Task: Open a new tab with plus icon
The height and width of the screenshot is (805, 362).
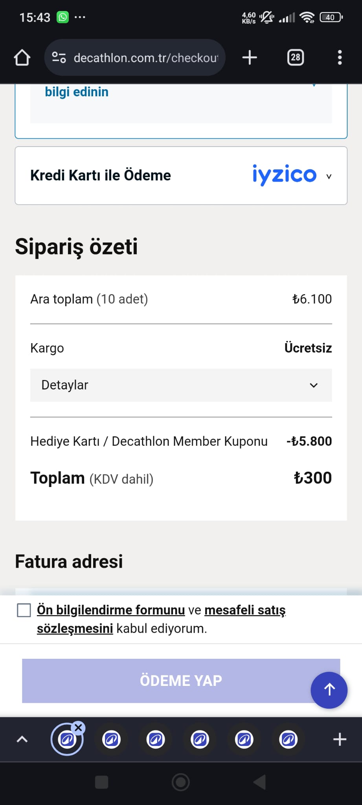Action: (250, 57)
